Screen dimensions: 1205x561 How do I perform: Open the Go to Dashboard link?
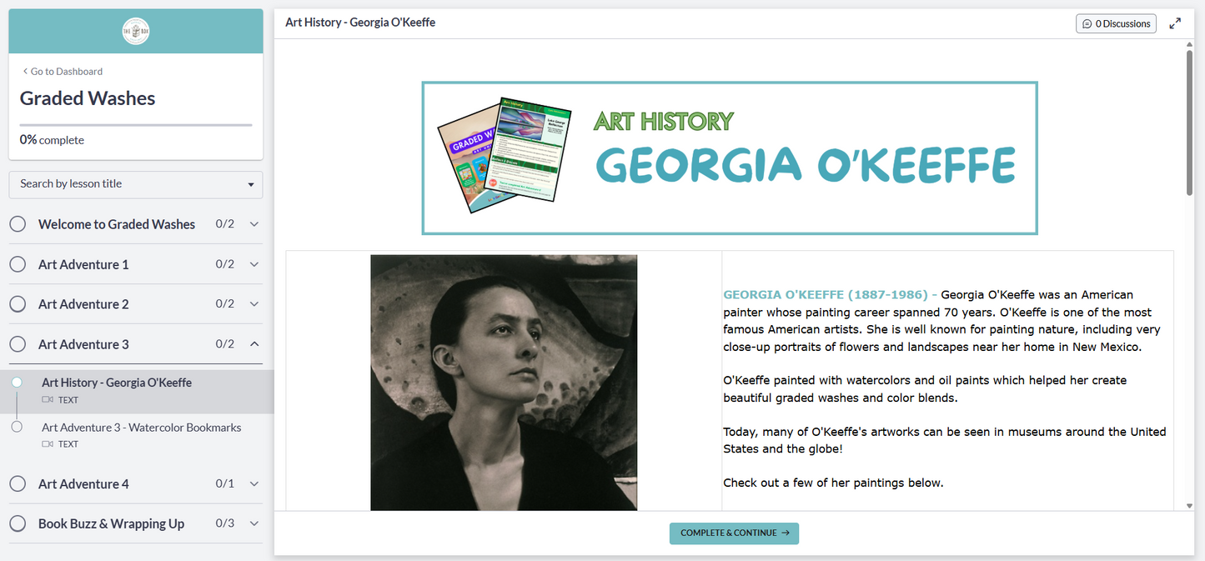pos(66,71)
